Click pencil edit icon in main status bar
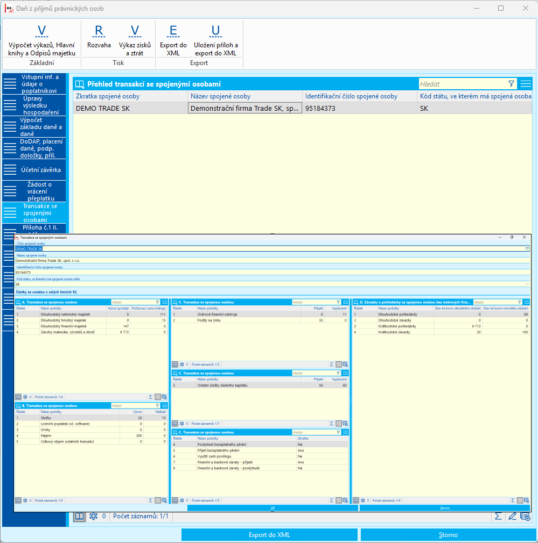Viewport: 538px width, 543px height. (x=512, y=516)
